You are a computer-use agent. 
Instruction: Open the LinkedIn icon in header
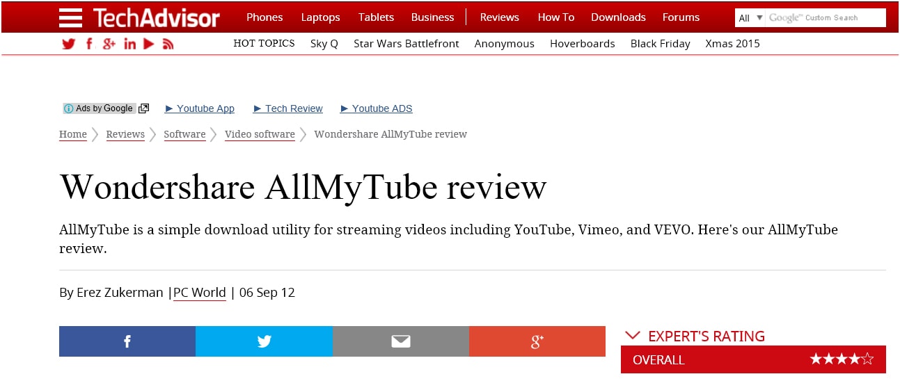[129, 44]
